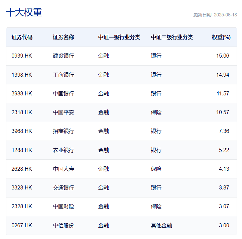Click stock code 2328.HK
The width and height of the screenshot is (242, 239).
click(22, 207)
